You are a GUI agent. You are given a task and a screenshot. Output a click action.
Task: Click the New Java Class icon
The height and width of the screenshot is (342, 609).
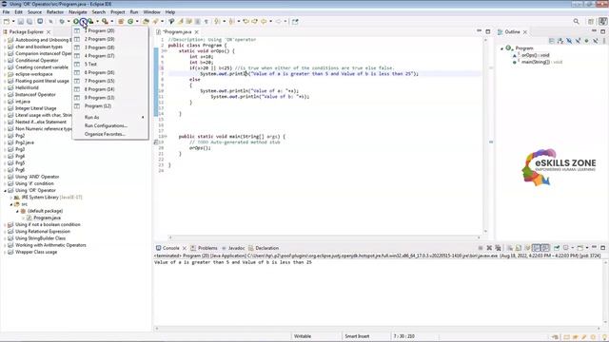(x=130, y=22)
